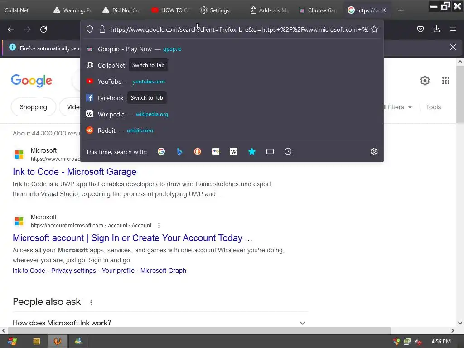The height and width of the screenshot is (348, 464).
Task: Go back using the browser back arrow
Action: click(11, 29)
